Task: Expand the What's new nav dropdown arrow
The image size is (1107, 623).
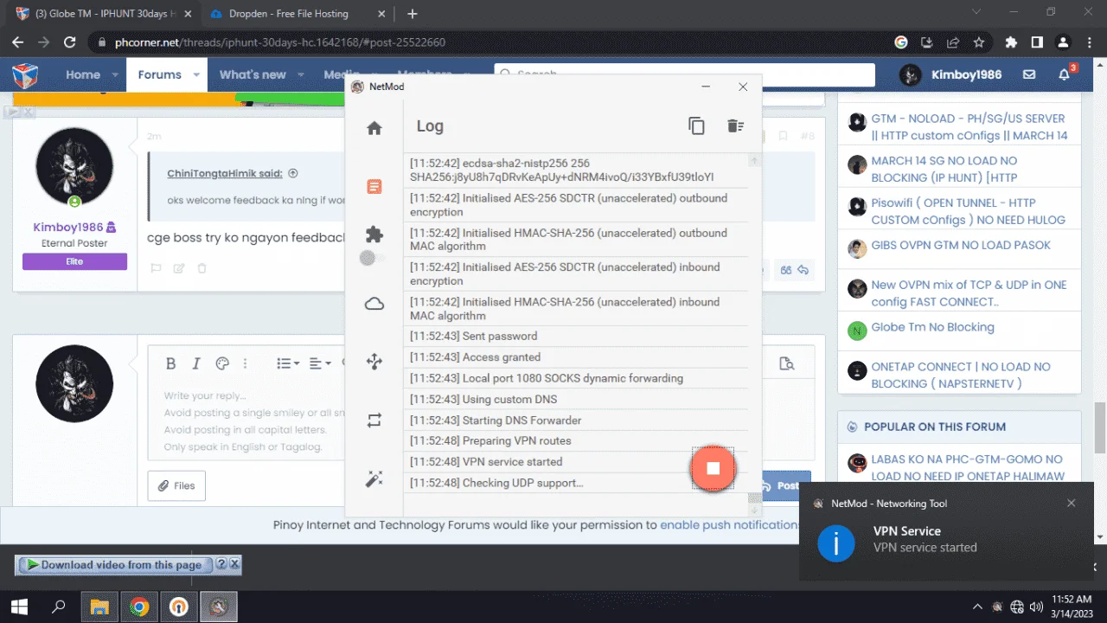Action: pos(302,75)
